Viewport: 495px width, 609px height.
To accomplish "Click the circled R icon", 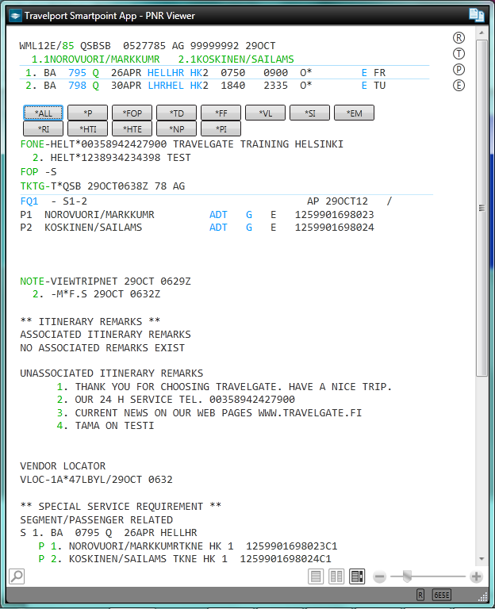I will [459, 38].
